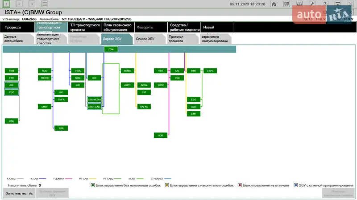Select the KOMBI control unit block
Image resolution: width=357 pixels, height=200 pixels.
[x=127, y=71]
